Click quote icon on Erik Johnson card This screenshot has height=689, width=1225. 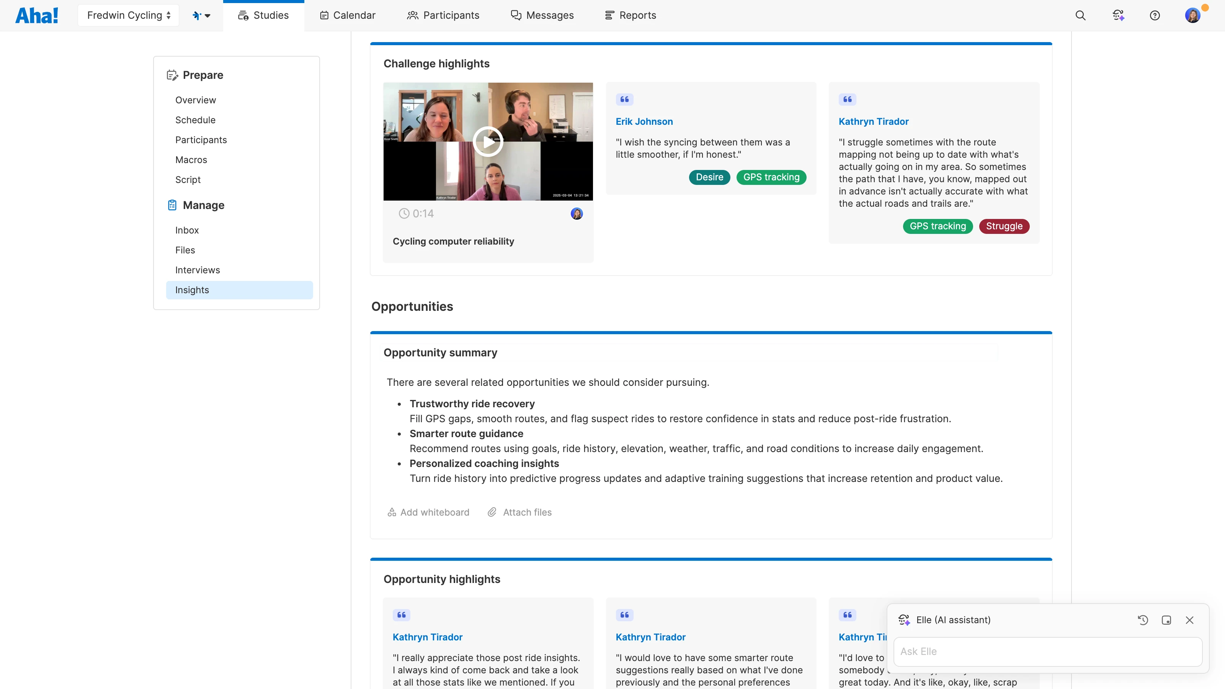624,99
